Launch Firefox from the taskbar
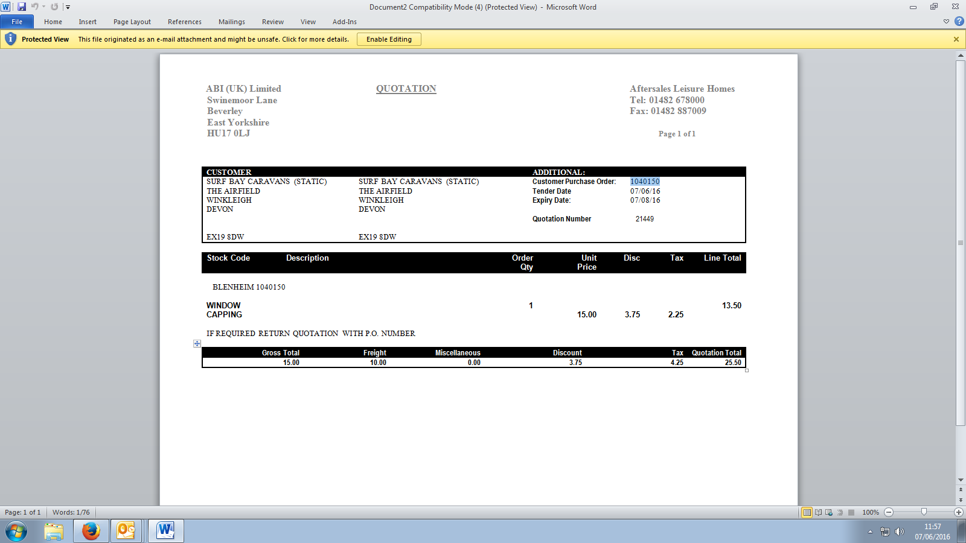Viewport: 966px width, 543px height. pyautogui.click(x=91, y=532)
